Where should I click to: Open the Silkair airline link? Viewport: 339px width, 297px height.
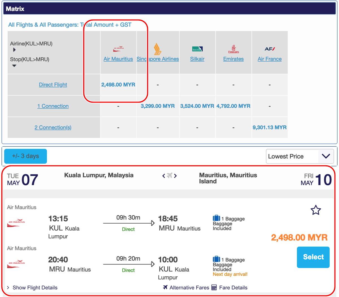coord(197,59)
